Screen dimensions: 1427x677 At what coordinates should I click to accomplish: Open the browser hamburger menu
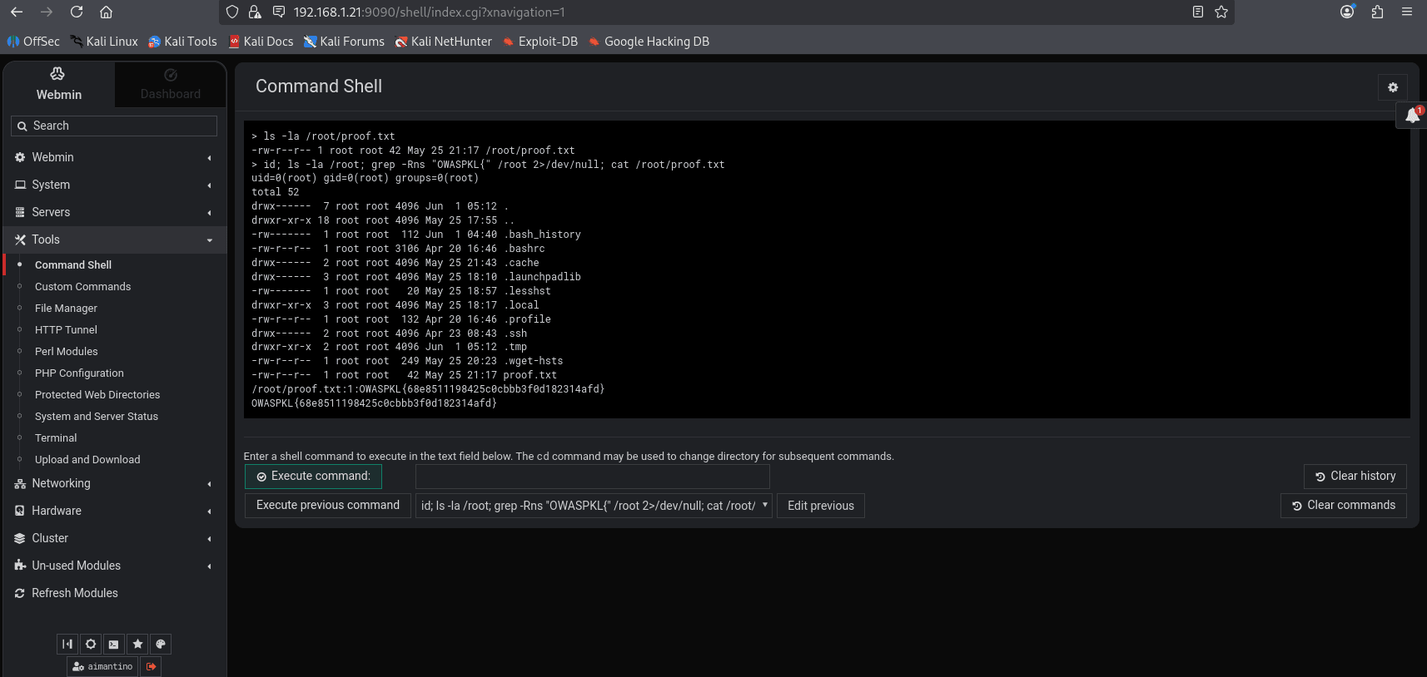(x=1407, y=12)
